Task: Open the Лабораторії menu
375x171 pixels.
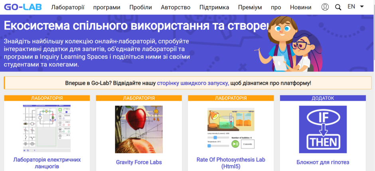Action: tap(68, 8)
